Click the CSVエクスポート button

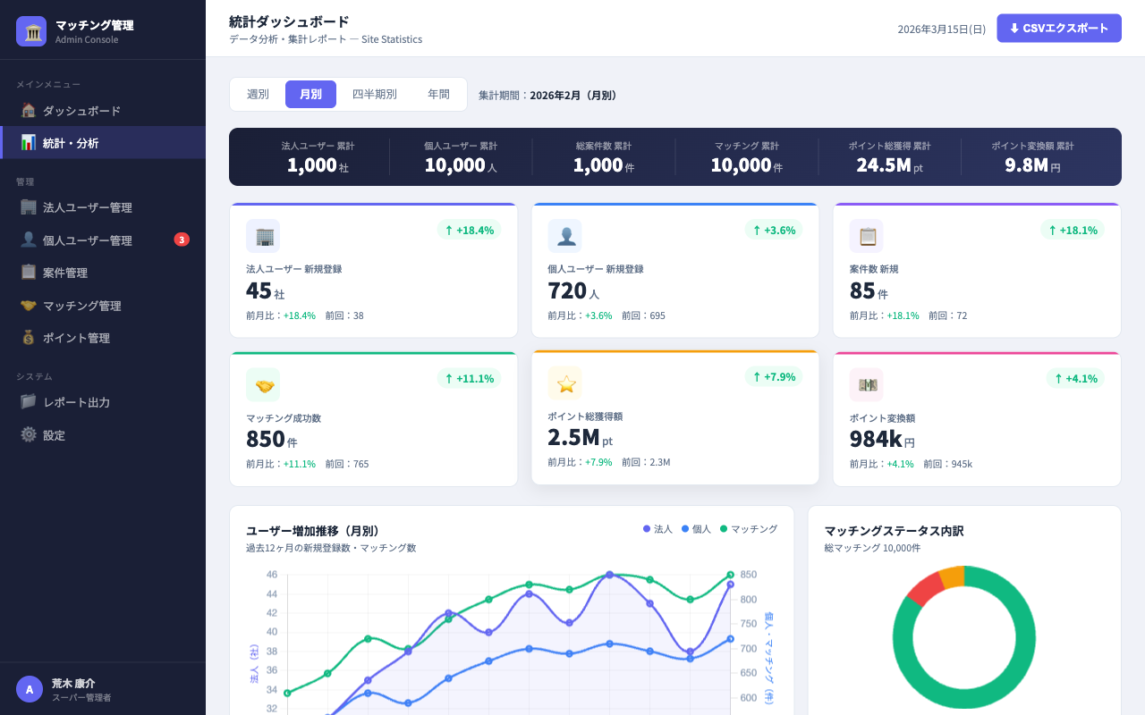pyautogui.click(x=1058, y=28)
